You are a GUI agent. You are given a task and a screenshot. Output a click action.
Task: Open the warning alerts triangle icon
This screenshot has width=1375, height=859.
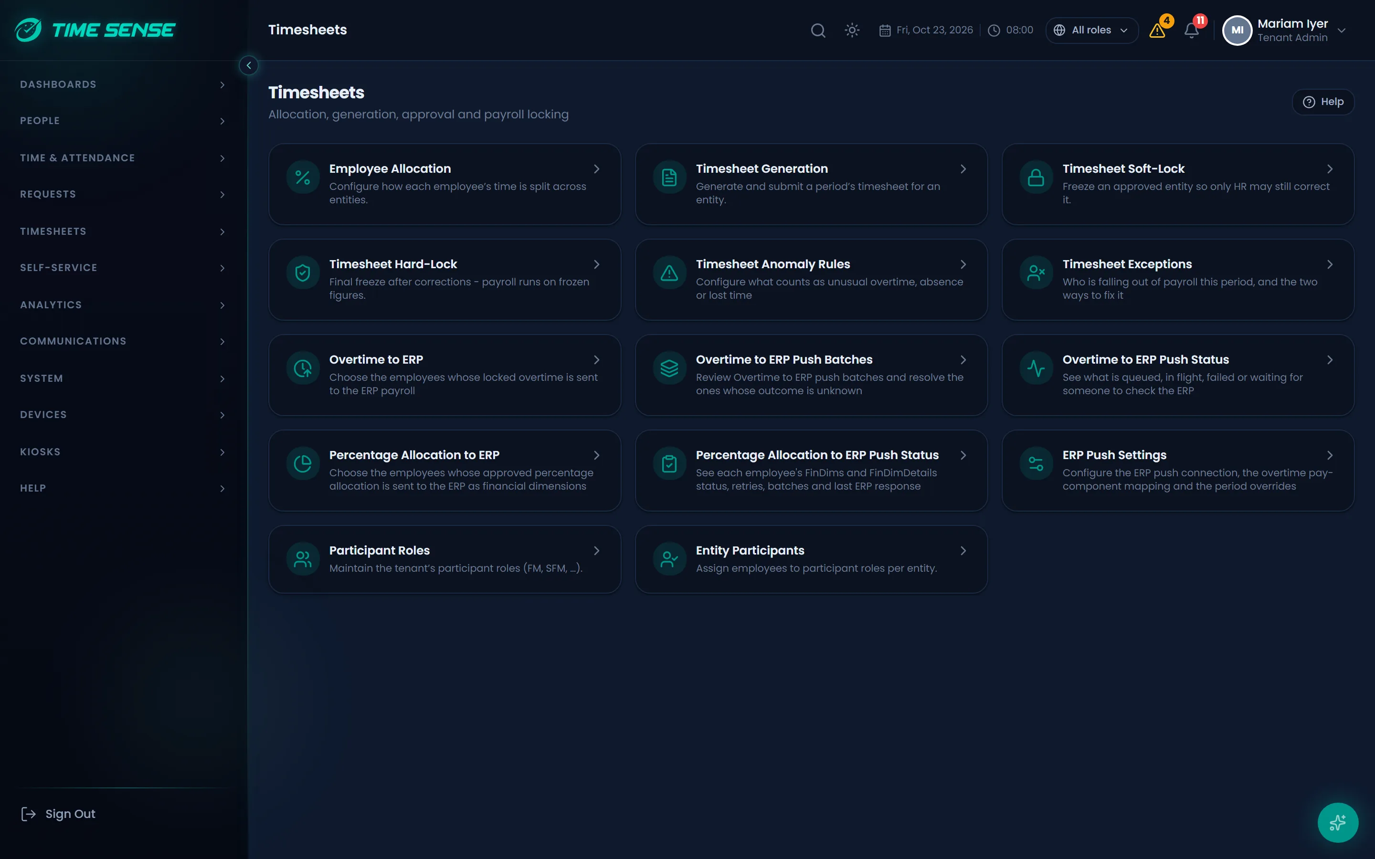click(1157, 30)
